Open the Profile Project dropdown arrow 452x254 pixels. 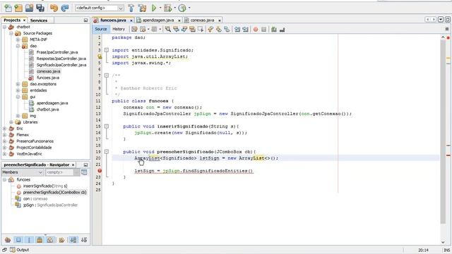[189, 8]
